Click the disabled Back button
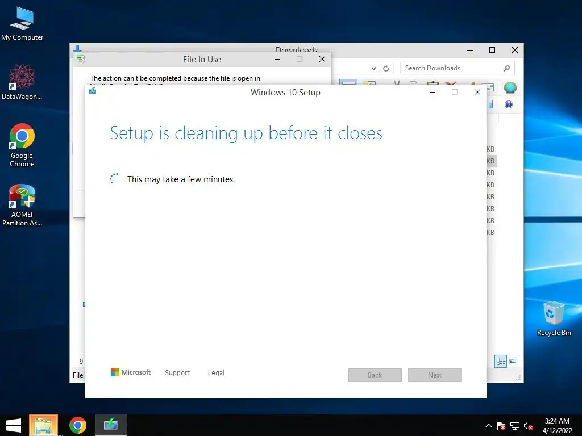Image resolution: width=582 pixels, height=436 pixels. point(375,375)
